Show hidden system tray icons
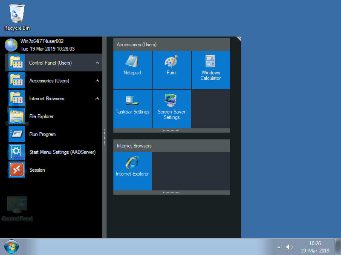 tap(279, 247)
